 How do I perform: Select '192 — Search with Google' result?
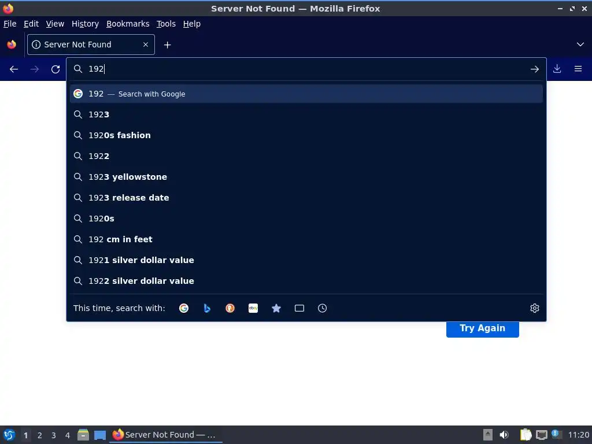306,94
